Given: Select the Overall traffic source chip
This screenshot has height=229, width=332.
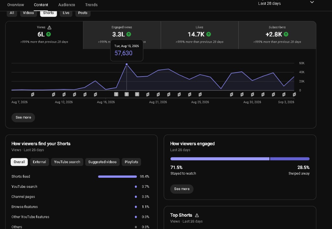Looking at the screenshot, I should tap(19, 162).
